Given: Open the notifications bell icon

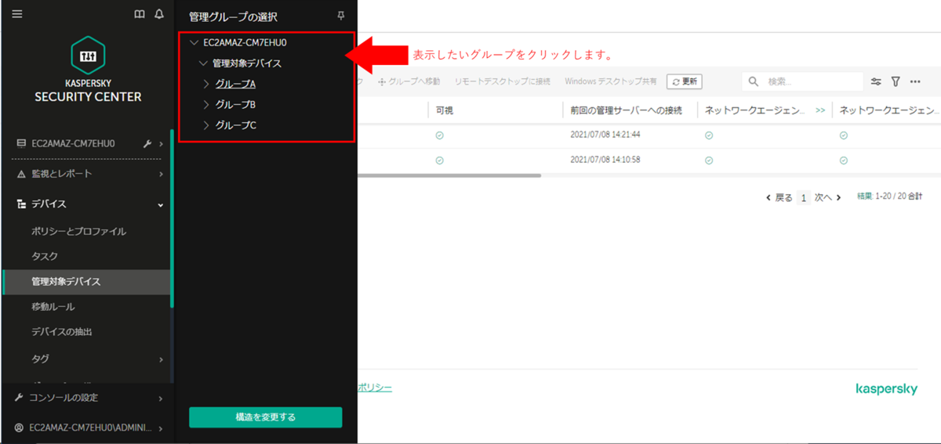Looking at the screenshot, I should pos(159,14).
